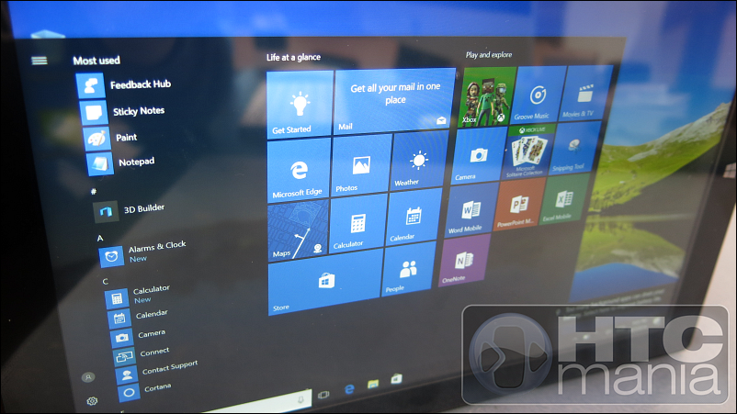Viewport: 737px width, 414px height.
Task: Launch Notepad from Most used list
Action: tap(121, 163)
